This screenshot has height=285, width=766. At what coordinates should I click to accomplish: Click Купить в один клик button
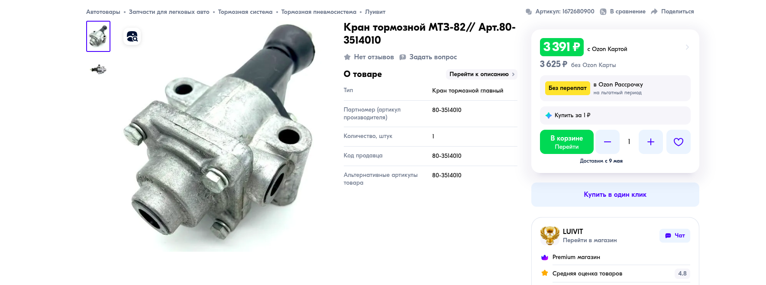[x=615, y=195]
